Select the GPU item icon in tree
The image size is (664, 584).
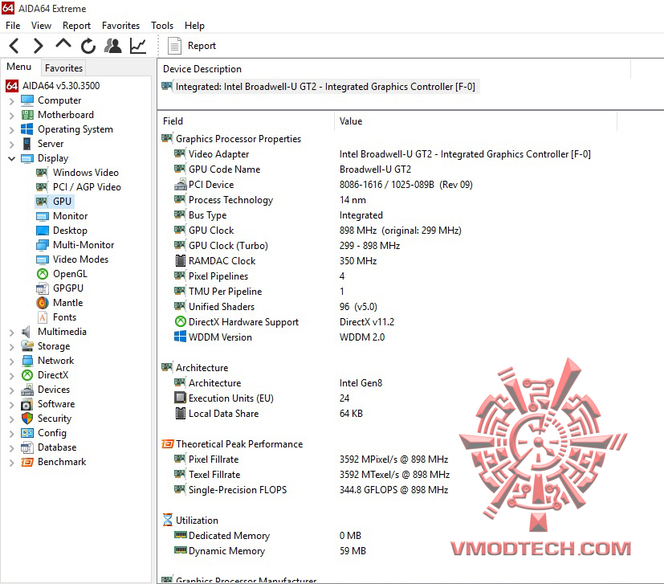click(42, 202)
